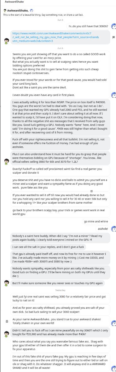Click the avatar beside 'But I'll make sure someone like you'
The height and width of the screenshot is (372, 116).
coord(7,283)
